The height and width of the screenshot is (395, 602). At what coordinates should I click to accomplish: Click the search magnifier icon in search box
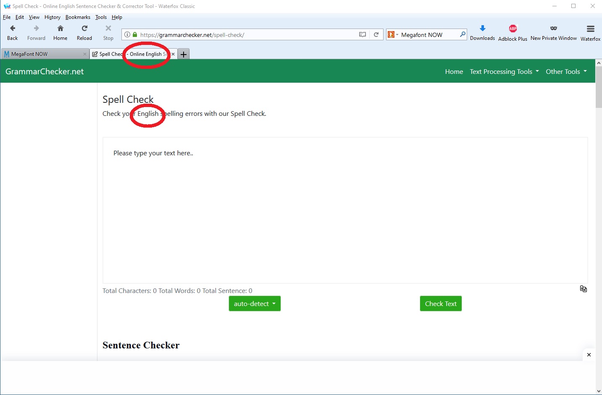pyautogui.click(x=462, y=34)
